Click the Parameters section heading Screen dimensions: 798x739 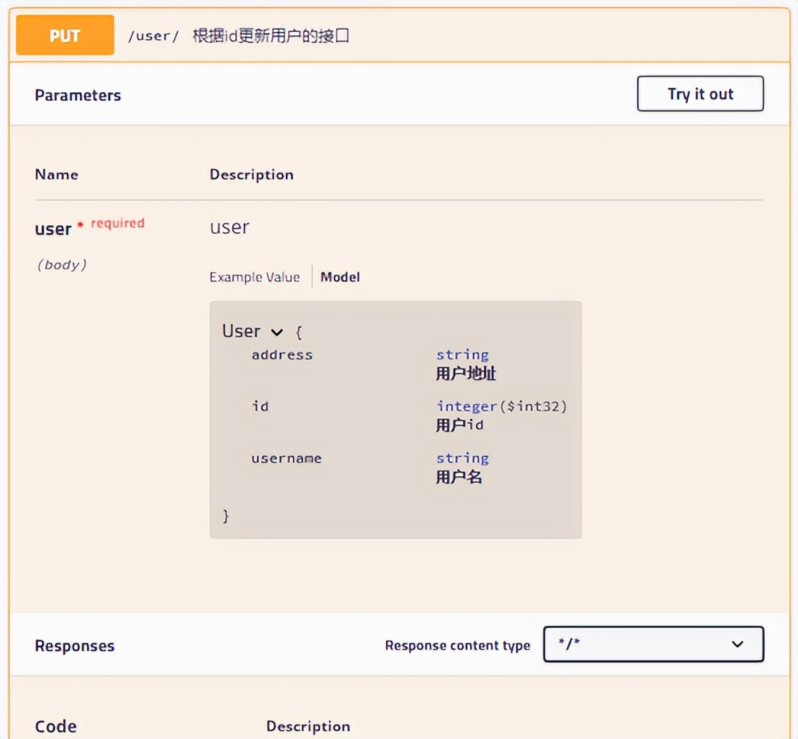point(78,94)
